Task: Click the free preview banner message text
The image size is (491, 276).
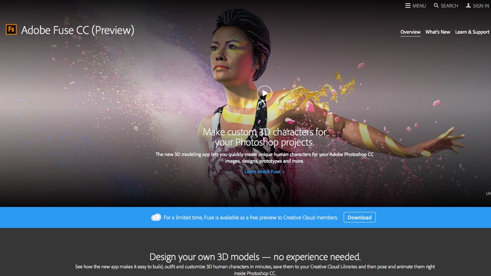Action: [x=250, y=217]
